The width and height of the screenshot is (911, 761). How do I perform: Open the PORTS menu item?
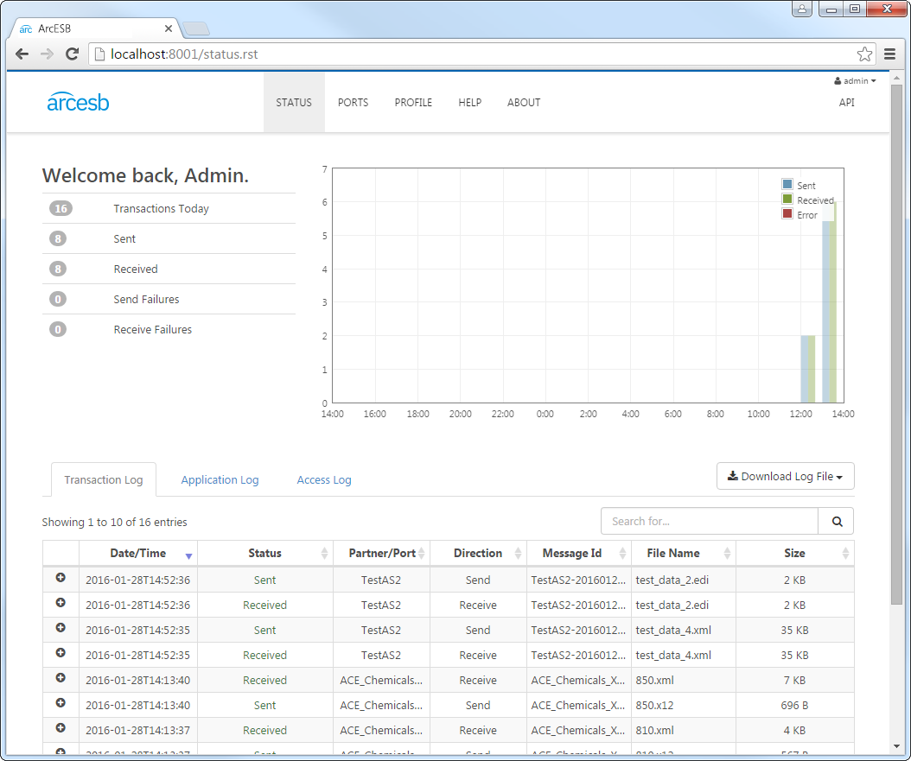tap(353, 102)
